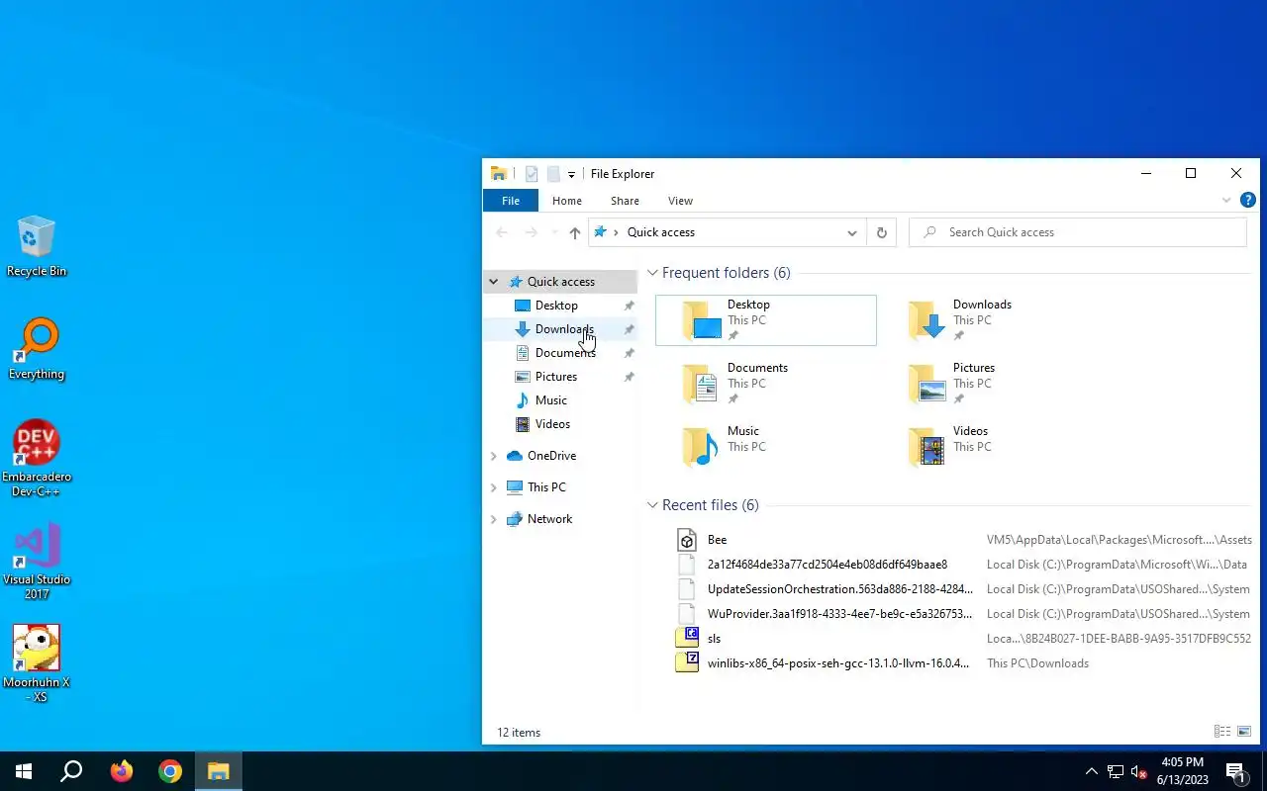The width and height of the screenshot is (1267, 791).
Task: Show hidden system tray icons
Action: point(1092,771)
